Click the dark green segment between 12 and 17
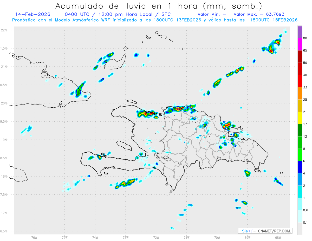Viewport: 312px width, 241px height. click(300, 130)
